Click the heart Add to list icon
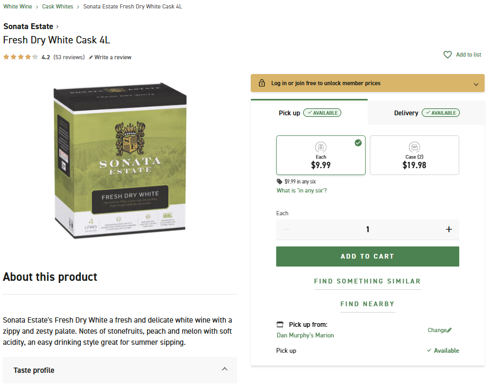This screenshot has width=491, height=385. (448, 54)
